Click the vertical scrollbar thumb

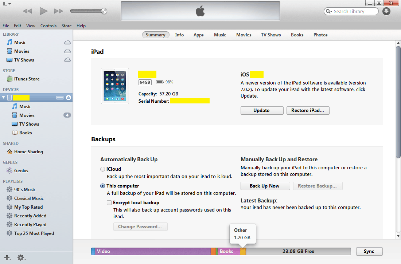click(398, 102)
